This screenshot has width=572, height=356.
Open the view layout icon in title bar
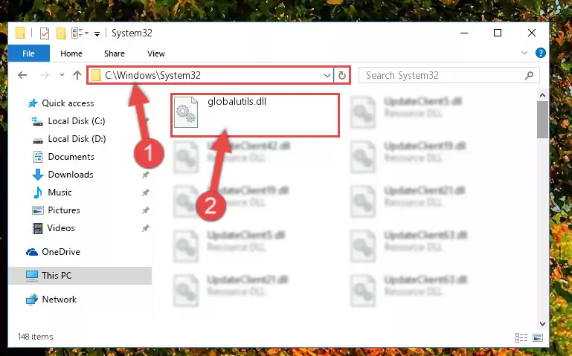pos(77,33)
